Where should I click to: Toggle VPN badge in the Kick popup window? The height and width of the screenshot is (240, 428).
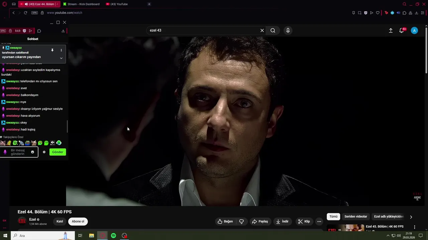3,31
